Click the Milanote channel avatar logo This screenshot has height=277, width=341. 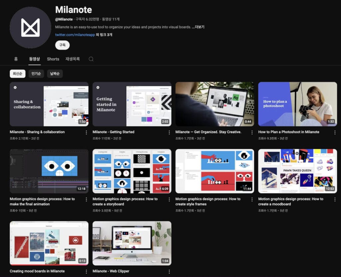click(x=30, y=27)
